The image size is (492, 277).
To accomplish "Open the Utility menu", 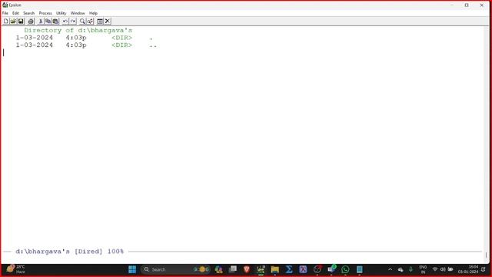I will point(61,13).
